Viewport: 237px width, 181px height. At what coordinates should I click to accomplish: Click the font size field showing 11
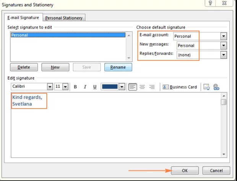(58, 86)
